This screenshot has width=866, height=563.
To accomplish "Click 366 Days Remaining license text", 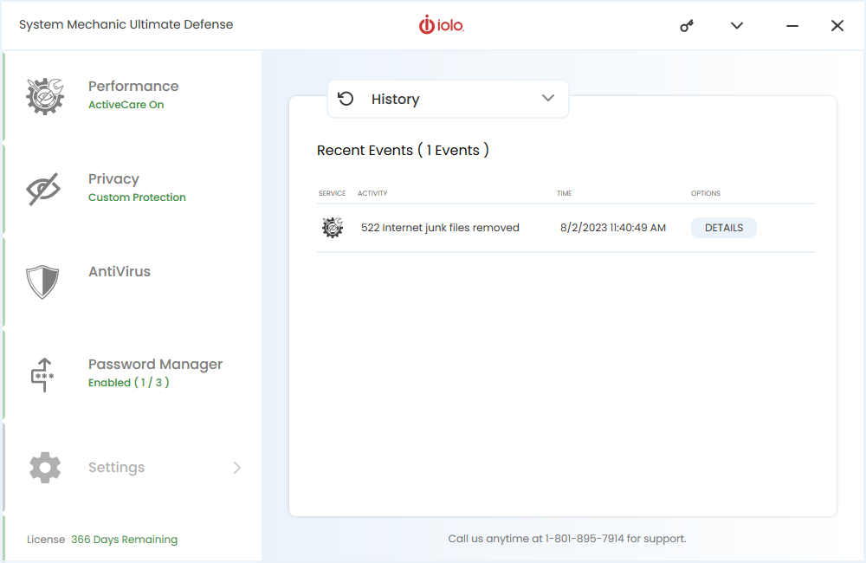I will click(x=124, y=540).
